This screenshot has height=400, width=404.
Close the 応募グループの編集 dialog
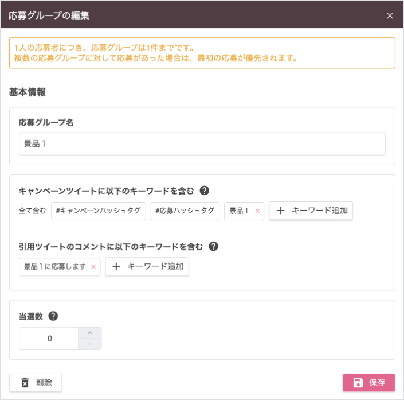click(390, 15)
